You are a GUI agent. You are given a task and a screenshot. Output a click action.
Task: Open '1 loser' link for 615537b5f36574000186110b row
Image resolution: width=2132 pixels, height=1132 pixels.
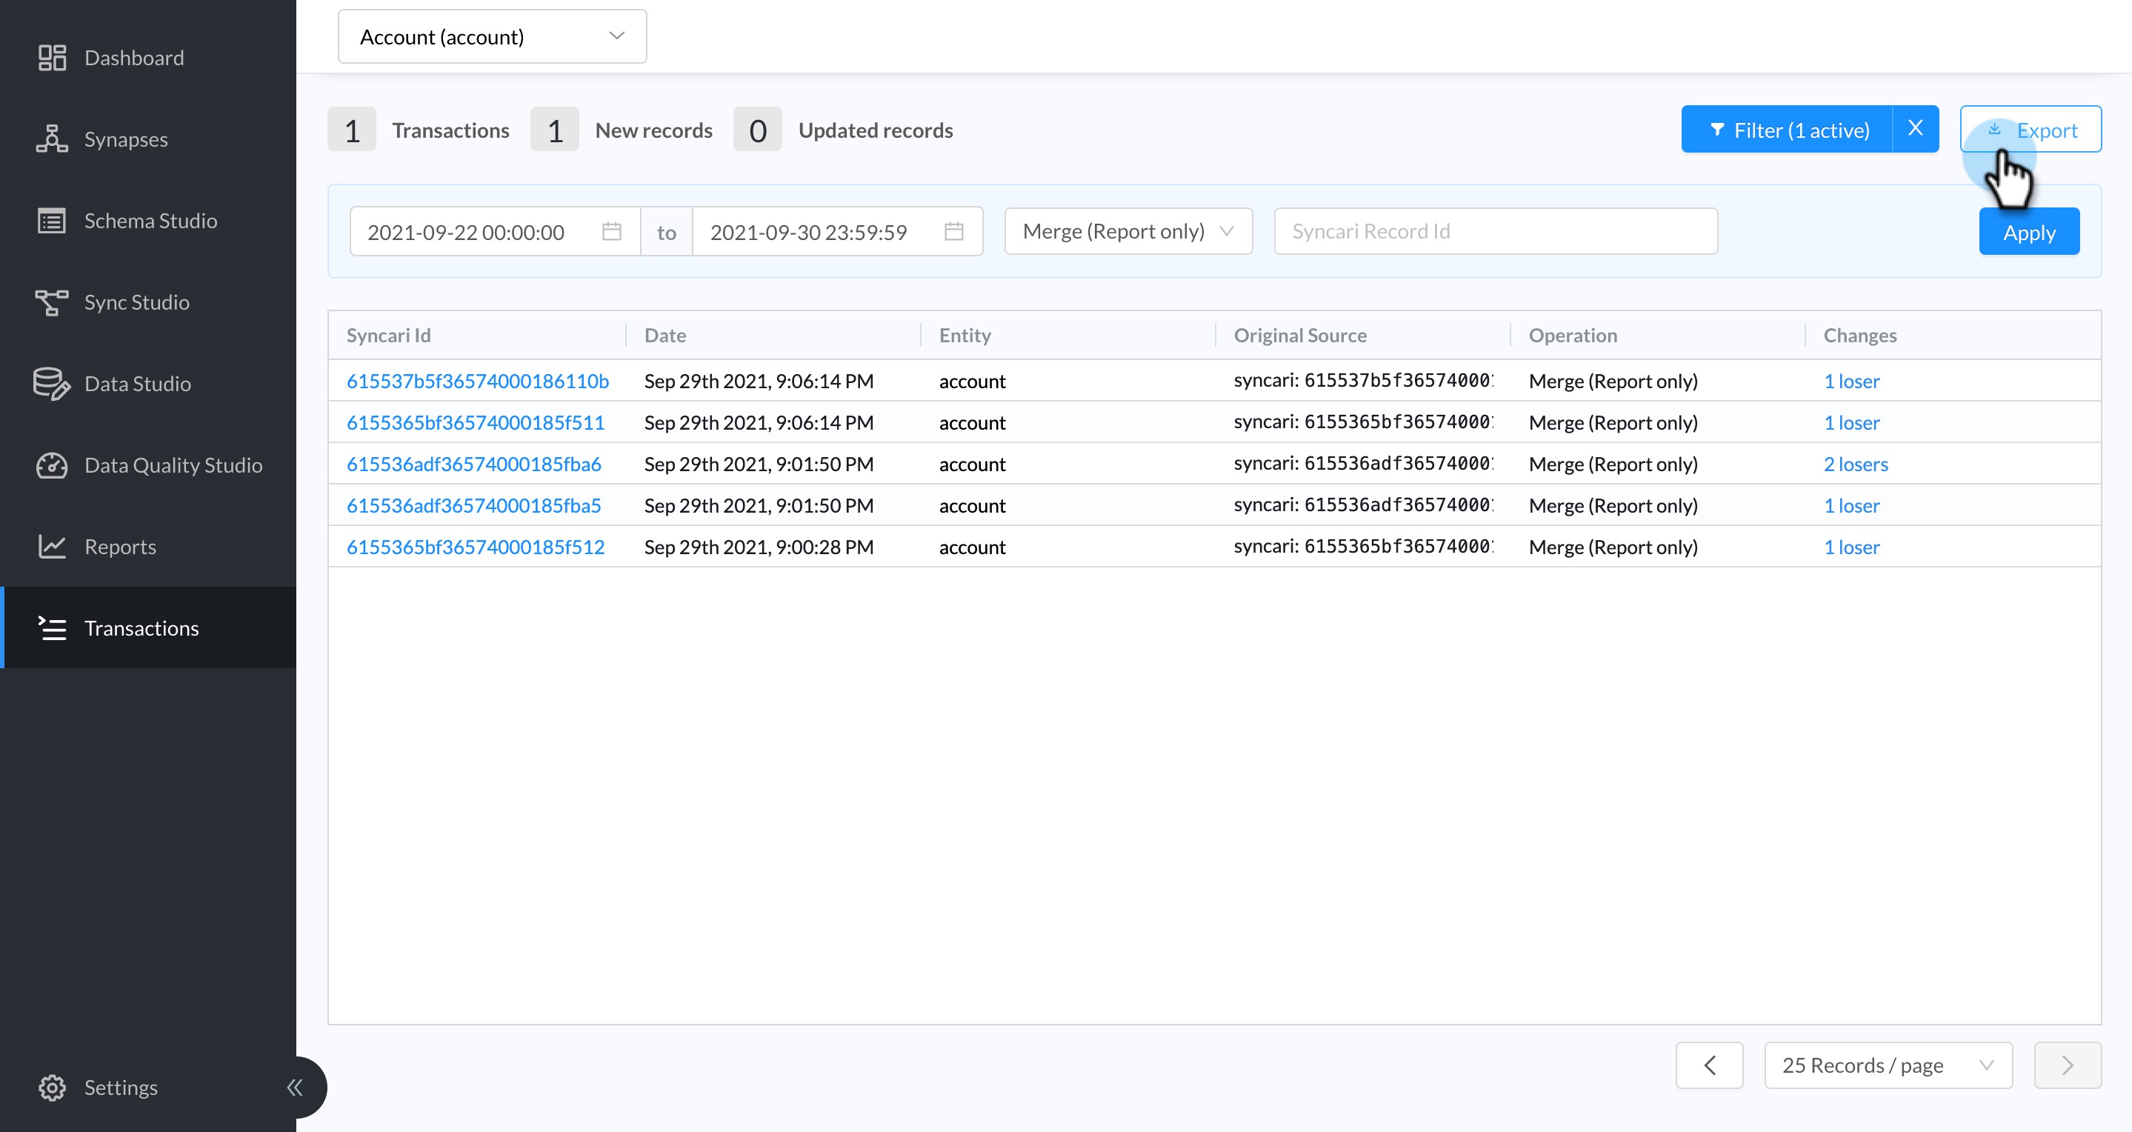1852,381
